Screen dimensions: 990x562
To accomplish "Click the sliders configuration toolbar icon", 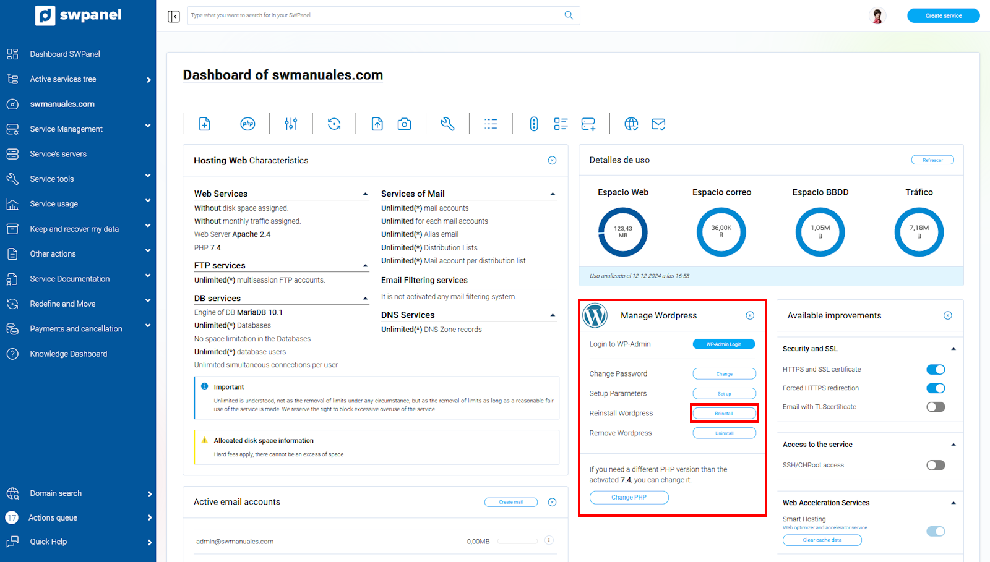I will 291,124.
